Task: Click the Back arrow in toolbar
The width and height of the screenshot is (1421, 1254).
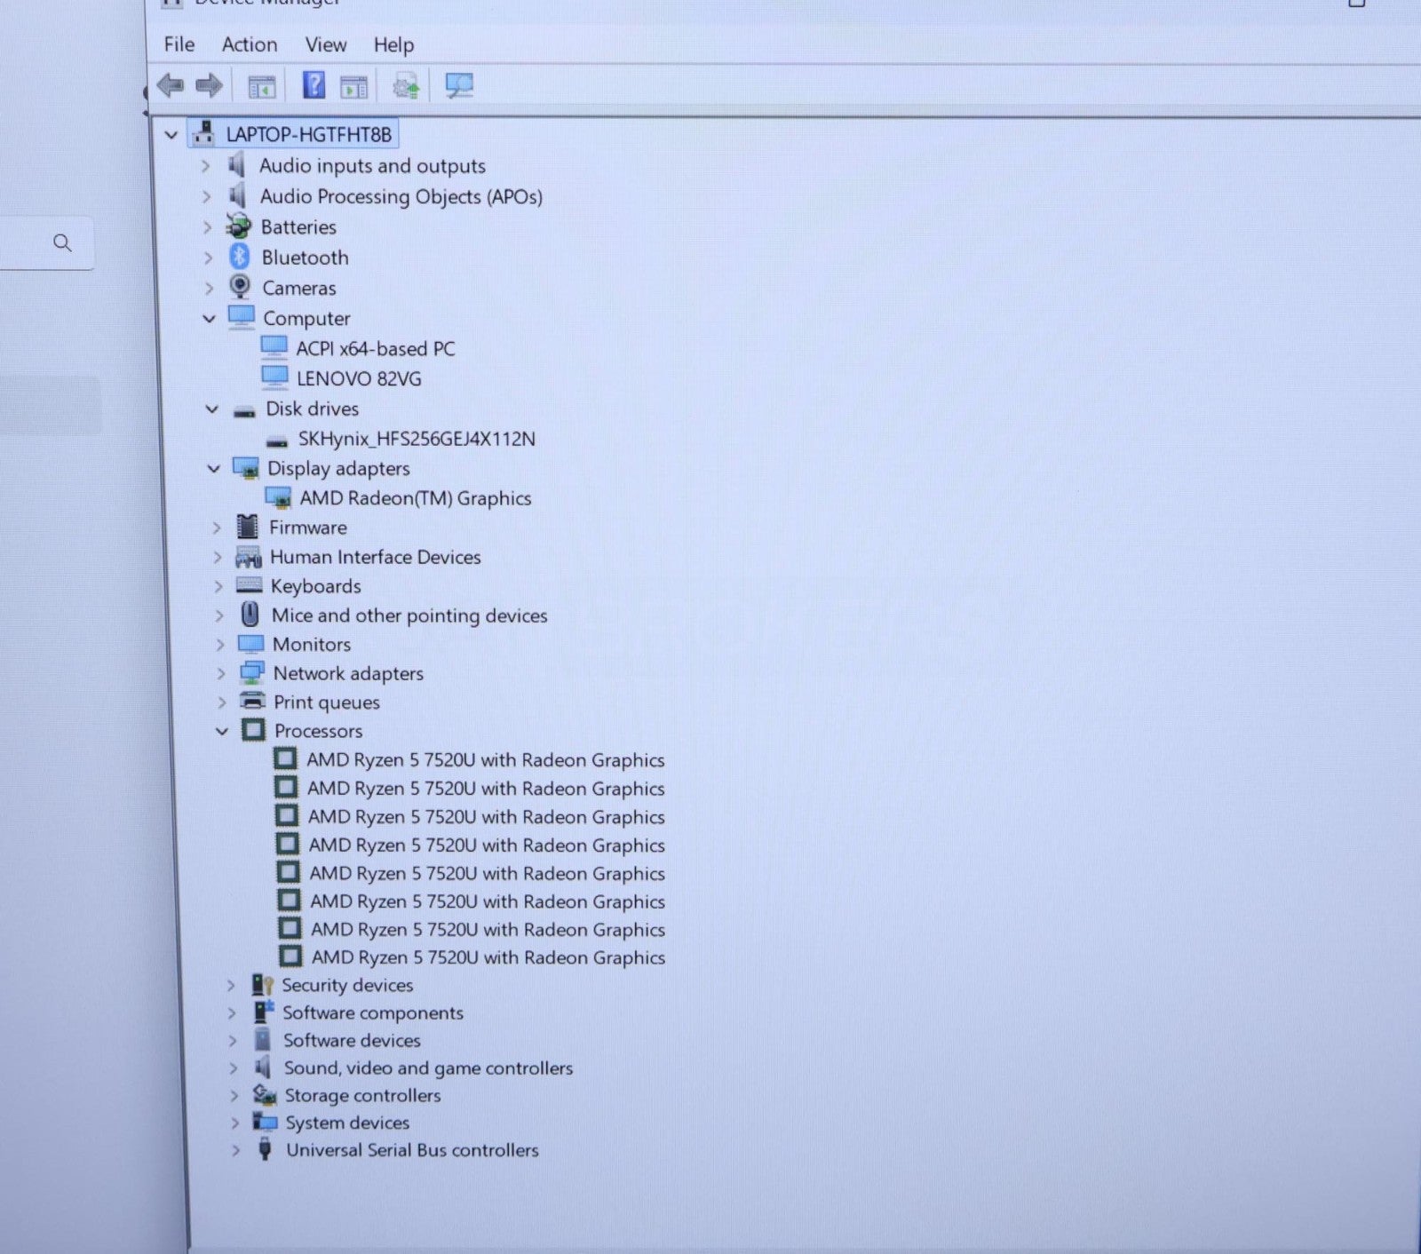Action: coord(170,86)
